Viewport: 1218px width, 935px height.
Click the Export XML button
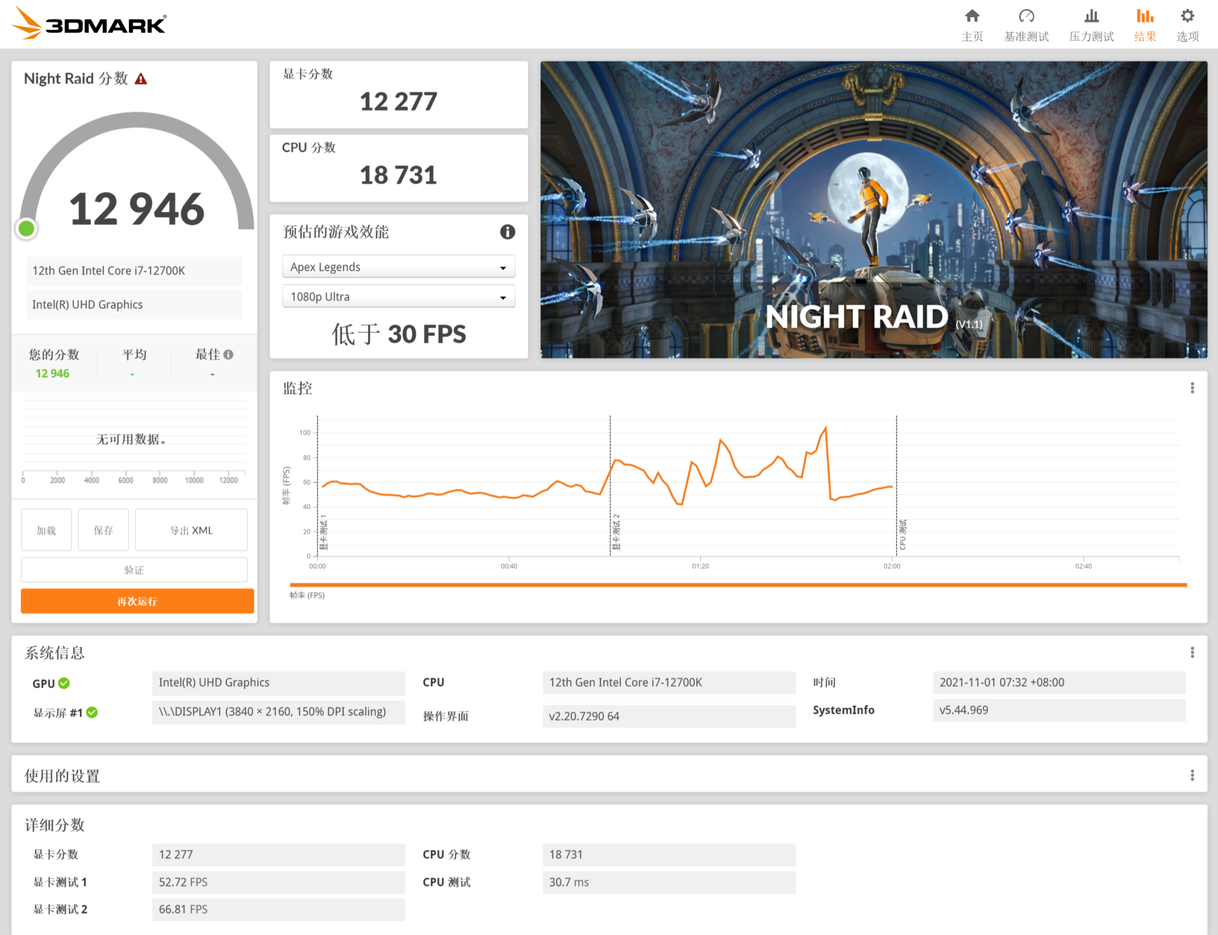pos(191,530)
